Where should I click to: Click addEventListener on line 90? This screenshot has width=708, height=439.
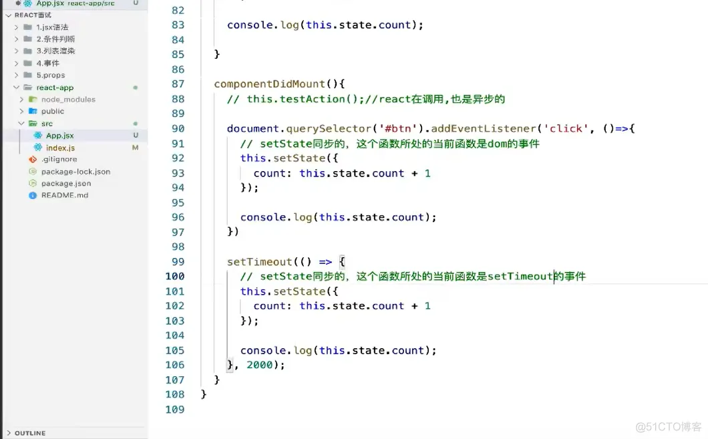point(484,129)
